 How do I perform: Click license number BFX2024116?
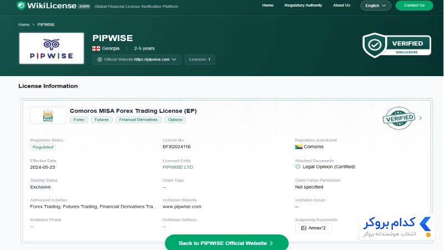point(176,147)
